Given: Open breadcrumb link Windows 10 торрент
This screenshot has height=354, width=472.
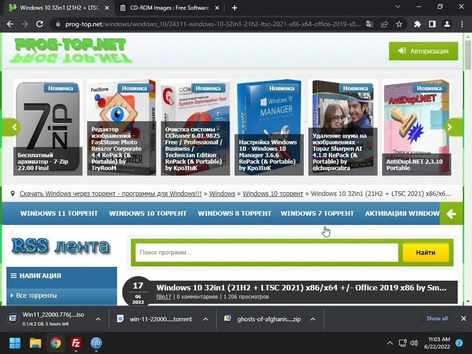Looking at the screenshot, I should 273,194.
